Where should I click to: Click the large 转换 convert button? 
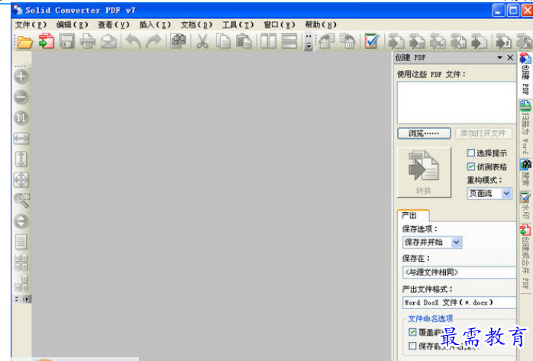click(424, 172)
